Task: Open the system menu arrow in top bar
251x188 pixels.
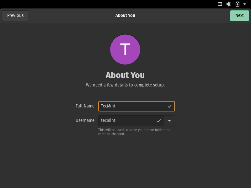Action: coord(245,4)
